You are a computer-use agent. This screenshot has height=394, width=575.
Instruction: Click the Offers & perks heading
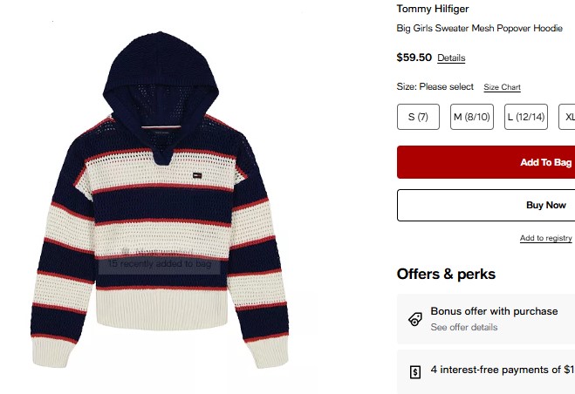(x=446, y=275)
